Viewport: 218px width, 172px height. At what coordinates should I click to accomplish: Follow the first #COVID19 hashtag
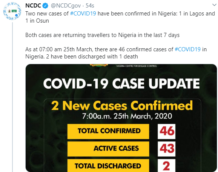[x=83, y=14]
